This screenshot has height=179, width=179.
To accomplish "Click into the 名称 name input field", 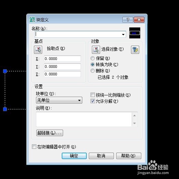I will (x=80, y=34).
